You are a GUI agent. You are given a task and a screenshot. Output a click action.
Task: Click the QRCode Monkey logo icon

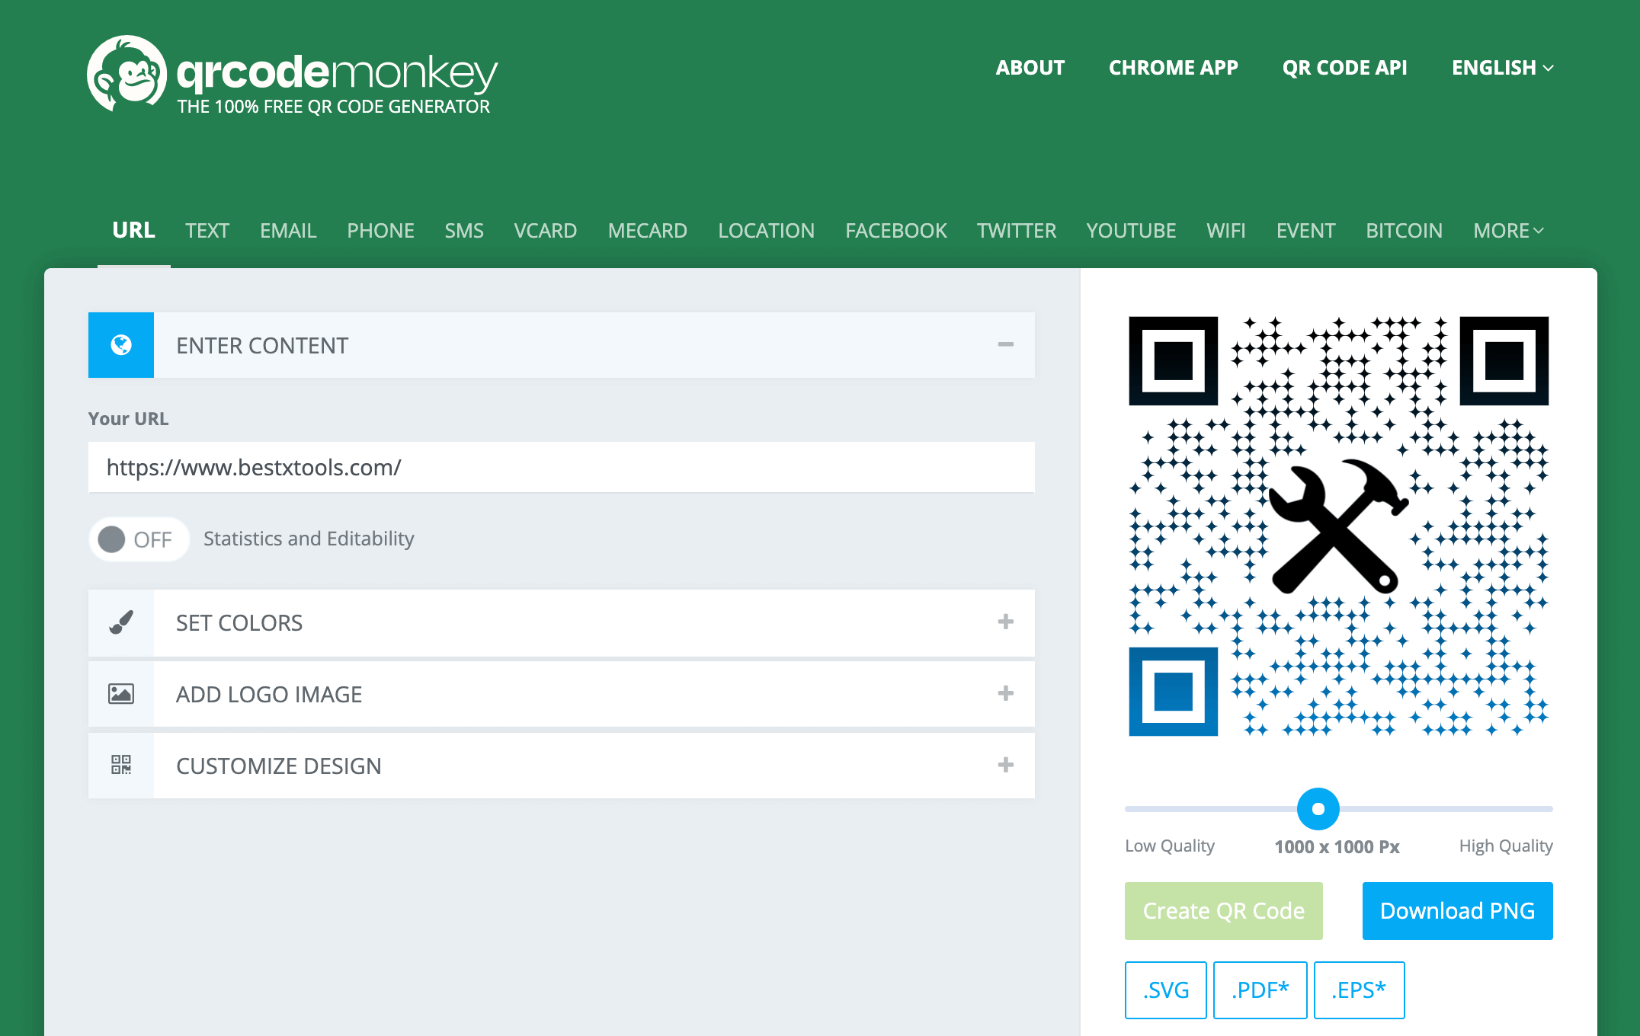point(127,74)
